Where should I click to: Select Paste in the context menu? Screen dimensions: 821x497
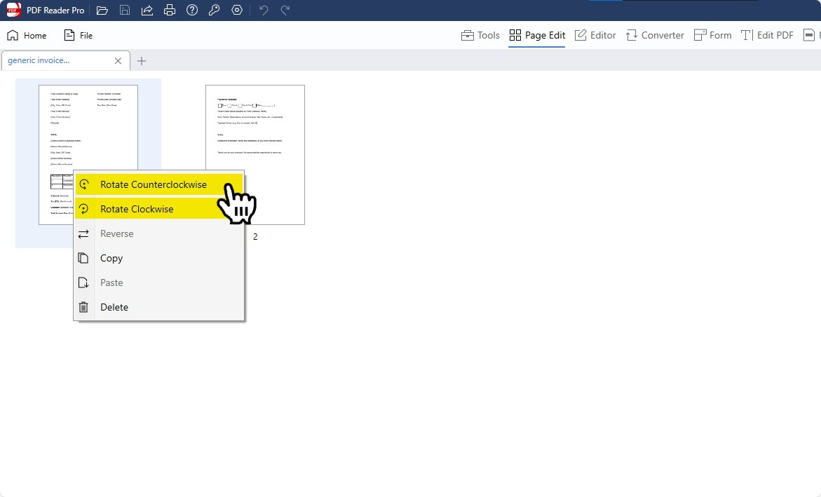click(158, 282)
